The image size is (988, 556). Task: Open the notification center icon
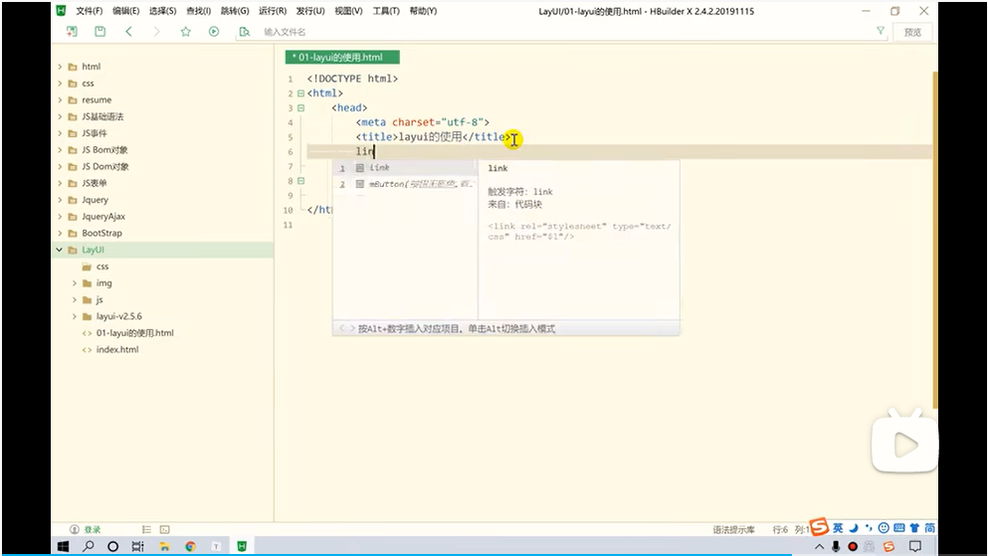[x=915, y=546]
